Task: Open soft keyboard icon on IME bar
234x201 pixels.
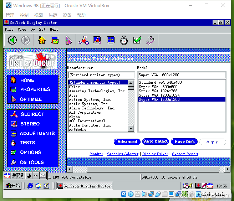Action: point(43,176)
